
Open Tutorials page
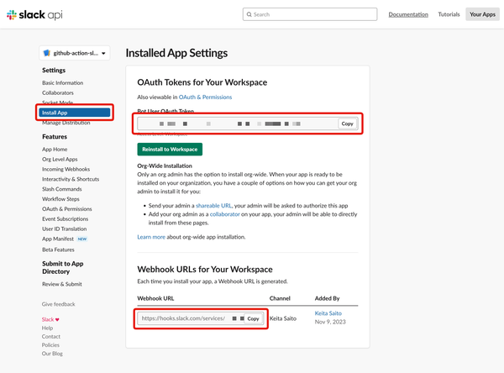pyautogui.click(x=449, y=14)
